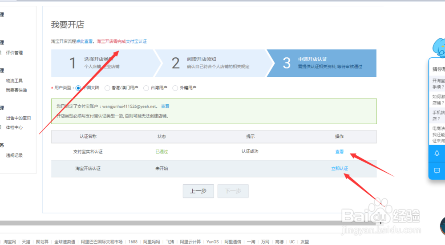Open the UC footer link
The height and width of the screenshot is (245, 445).
292,241
